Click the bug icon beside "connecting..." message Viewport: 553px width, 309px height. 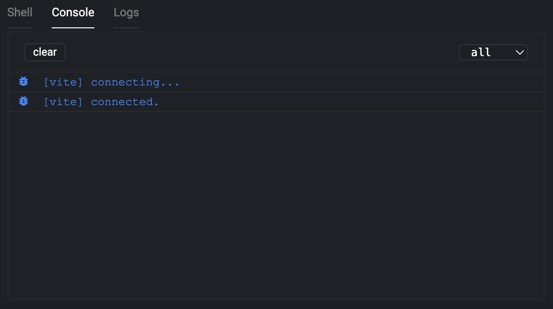(x=23, y=82)
